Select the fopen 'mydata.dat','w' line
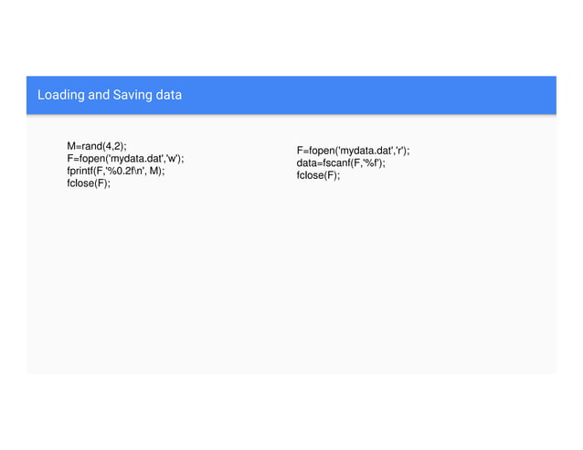The width and height of the screenshot is (583, 450). [125, 159]
